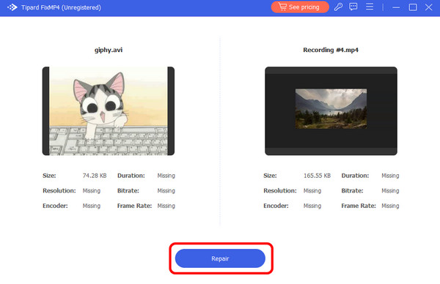440x284 pixels.
Task: Click the shopping cart icon
Action: click(x=282, y=7)
